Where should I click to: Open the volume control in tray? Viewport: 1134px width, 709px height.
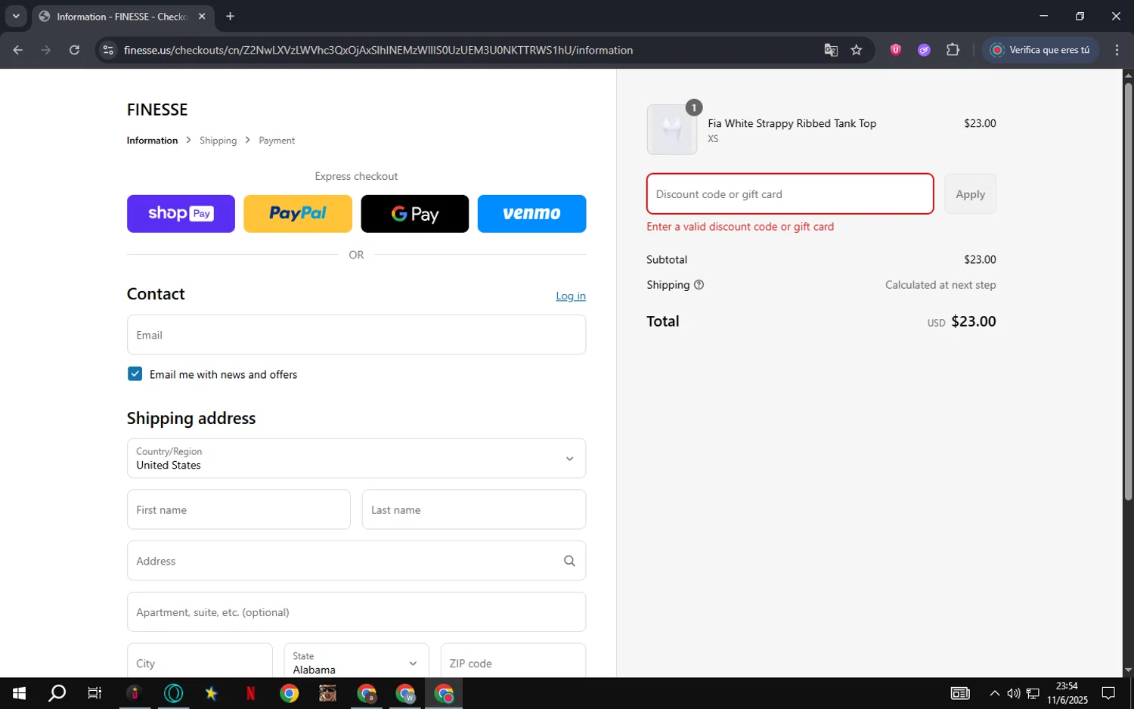tap(1014, 693)
